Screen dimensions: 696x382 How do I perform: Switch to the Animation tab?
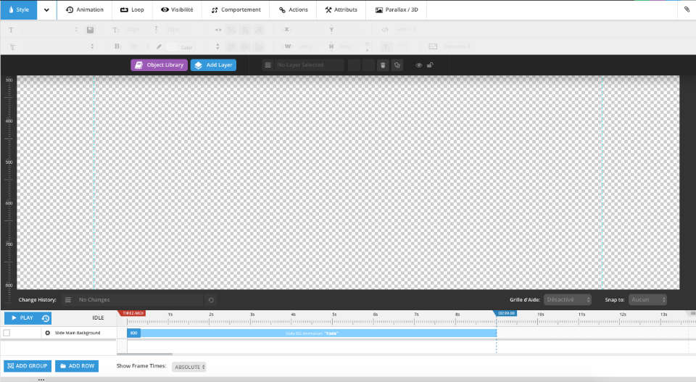[85, 10]
